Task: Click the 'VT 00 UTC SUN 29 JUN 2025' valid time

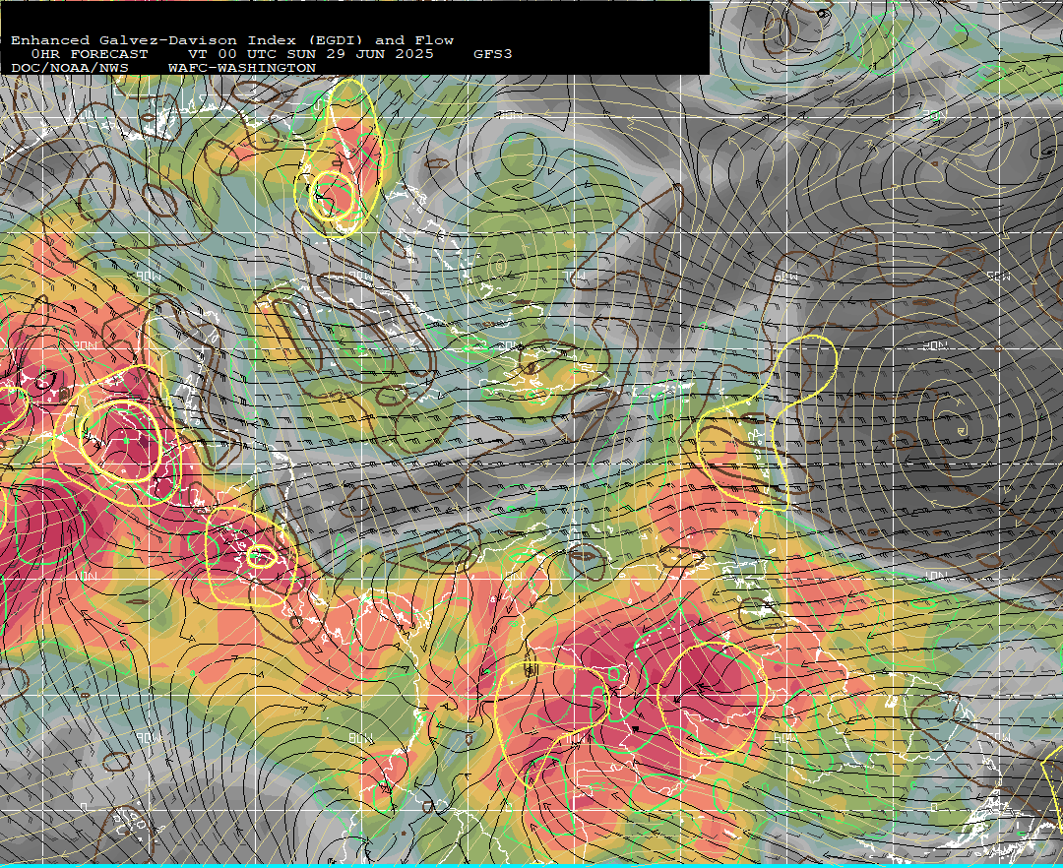Action: [x=310, y=54]
